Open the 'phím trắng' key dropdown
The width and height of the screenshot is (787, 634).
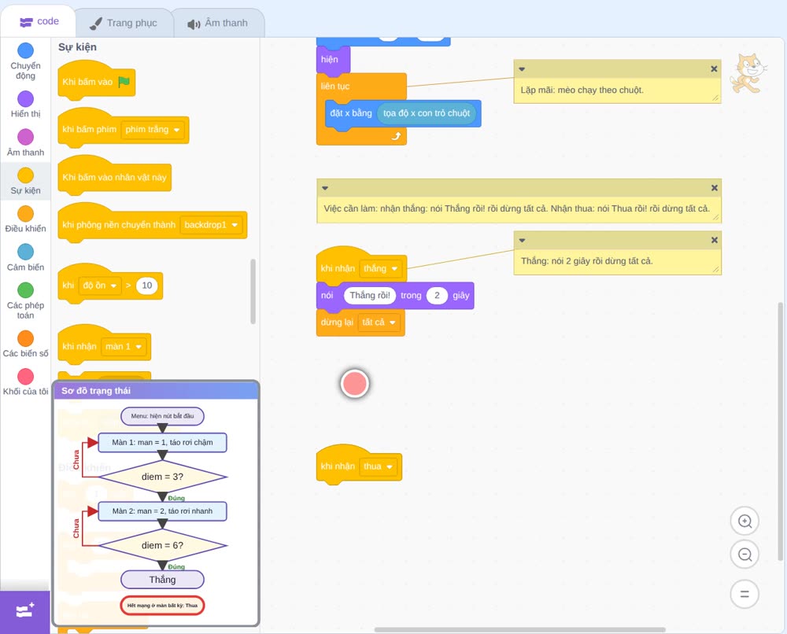(153, 130)
